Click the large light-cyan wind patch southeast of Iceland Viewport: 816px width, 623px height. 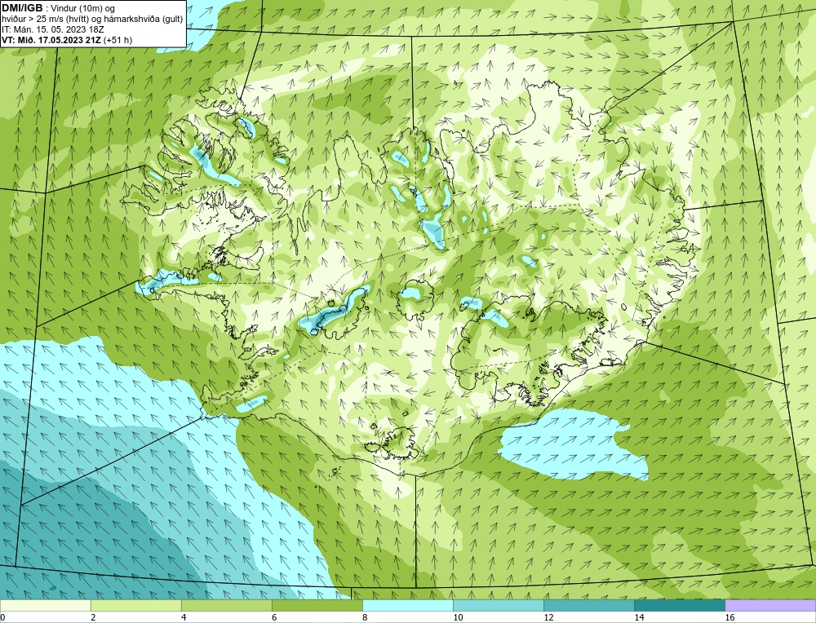[573, 444]
